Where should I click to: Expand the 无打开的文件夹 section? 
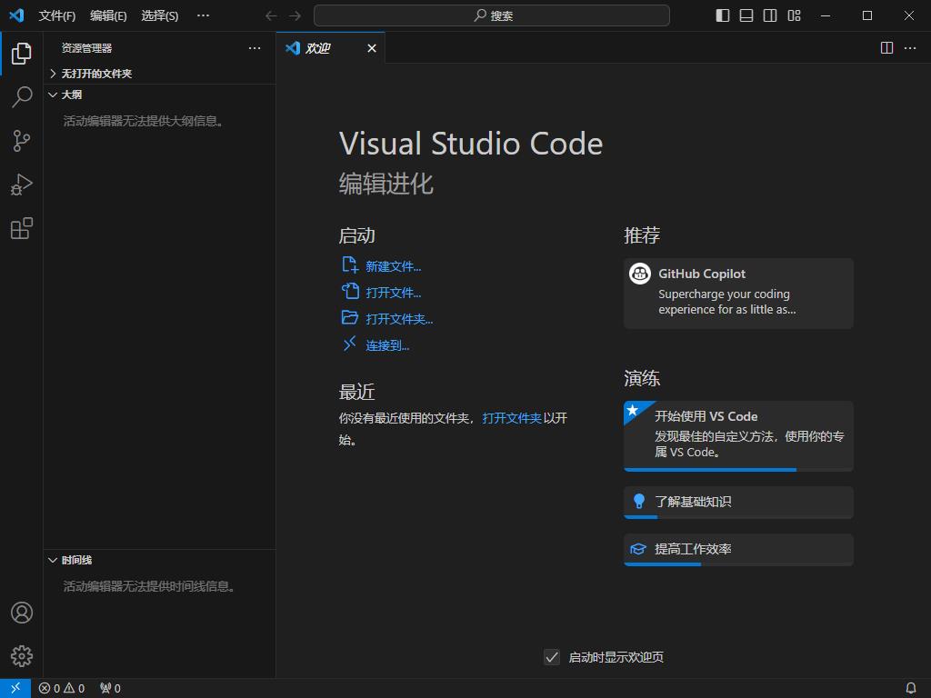[159, 74]
